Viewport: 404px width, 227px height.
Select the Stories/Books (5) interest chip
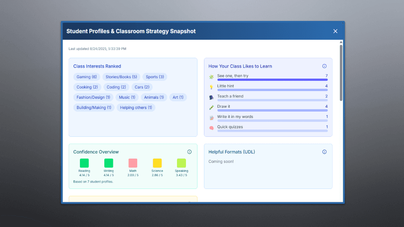click(121, 77)
